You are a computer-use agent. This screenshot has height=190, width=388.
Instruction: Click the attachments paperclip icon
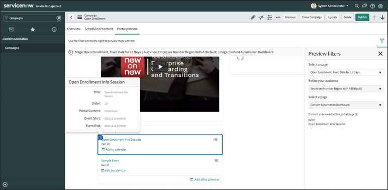coord(253,17)
